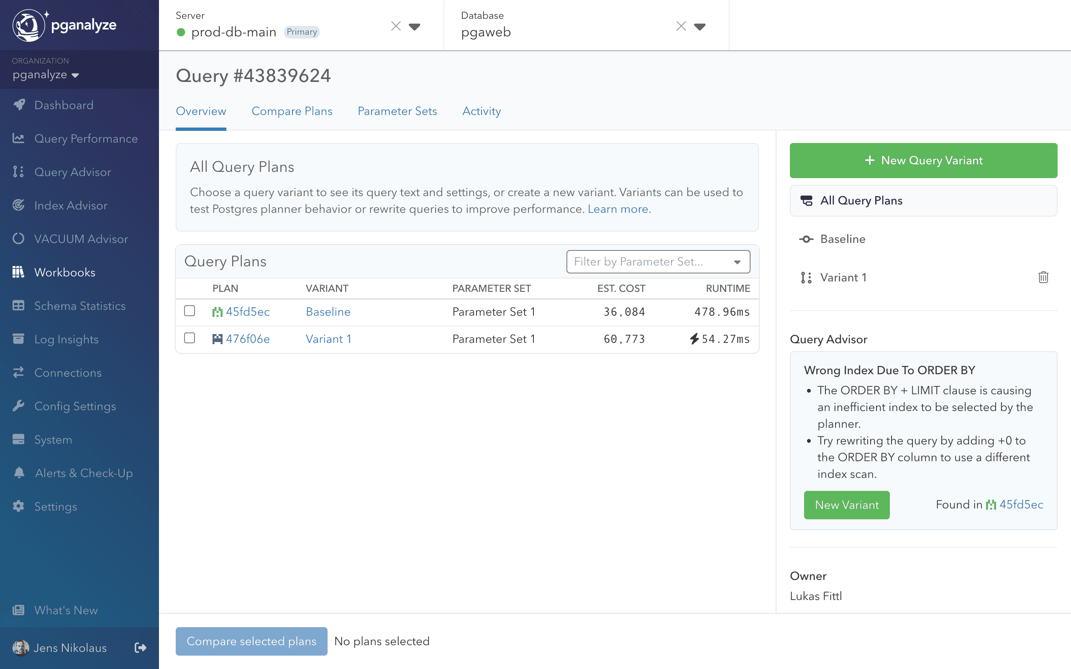The image size is (1071, 669).
Task: Open VACUUM Advisor from the sidebar
Action: click(x=81, y=239)
